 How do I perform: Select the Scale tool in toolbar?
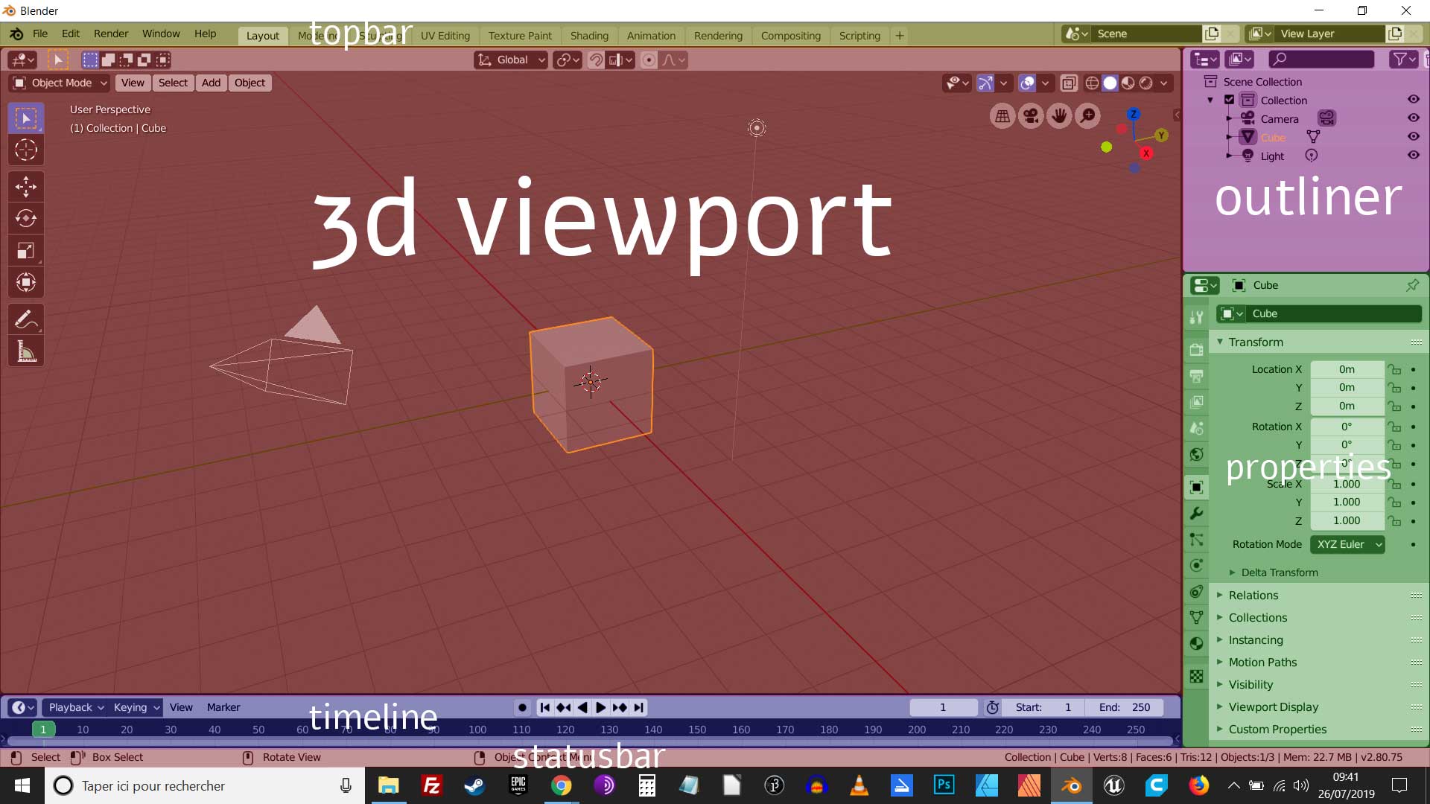click(x=26, y=251)
